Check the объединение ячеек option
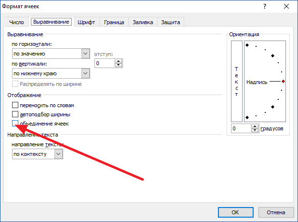This screenshot has width=298, height=222. click(x=15, y=124)
